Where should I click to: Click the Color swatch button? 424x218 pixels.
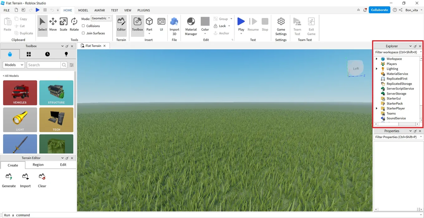click(x=205, y=21)
